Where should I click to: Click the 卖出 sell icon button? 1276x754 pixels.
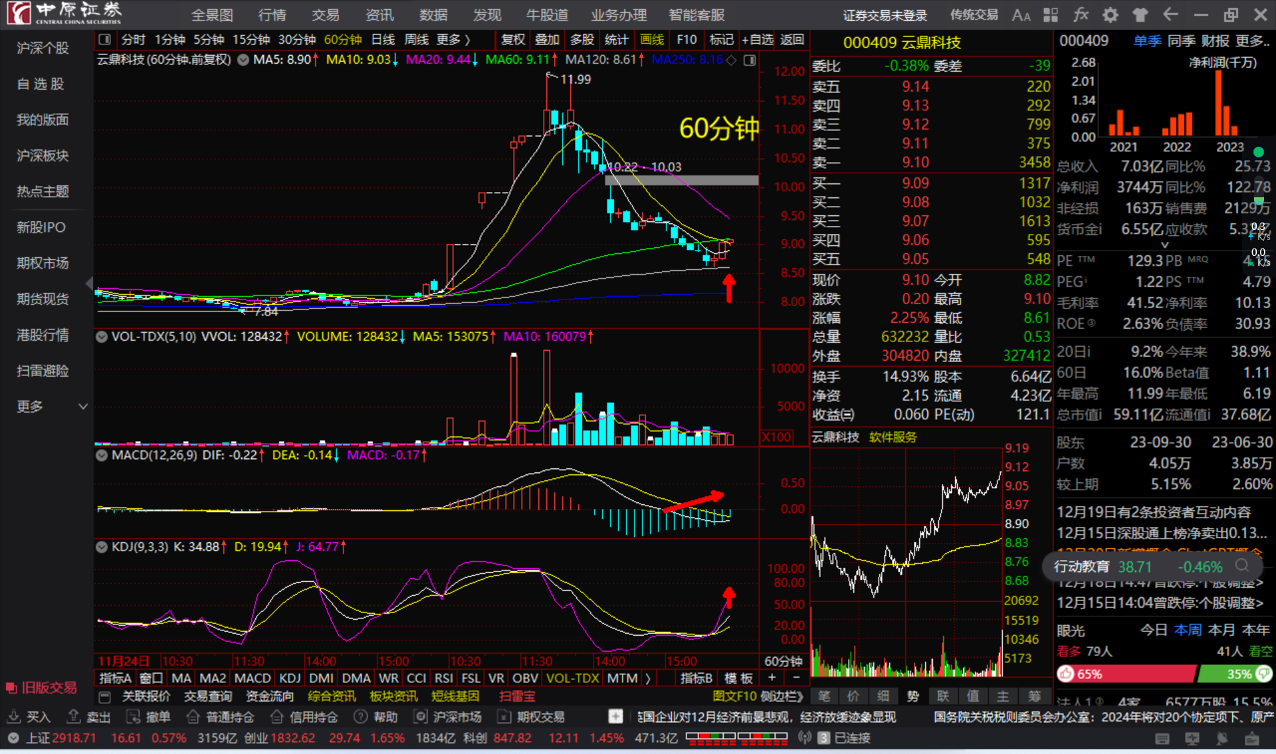[88, 717]
